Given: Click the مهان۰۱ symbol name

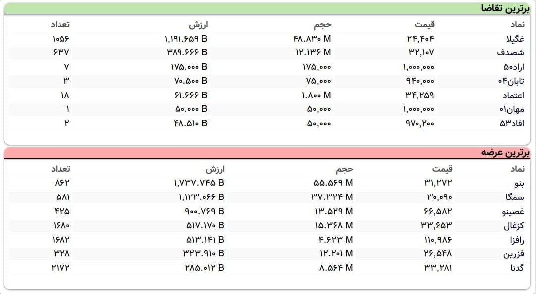Looking at the screenshot, I should (512, 109).
